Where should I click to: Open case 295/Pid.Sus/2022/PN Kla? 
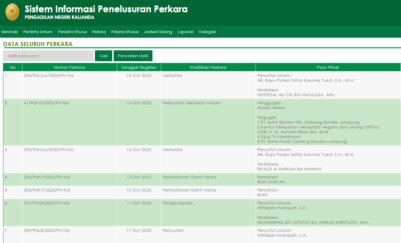pos(49,150)
